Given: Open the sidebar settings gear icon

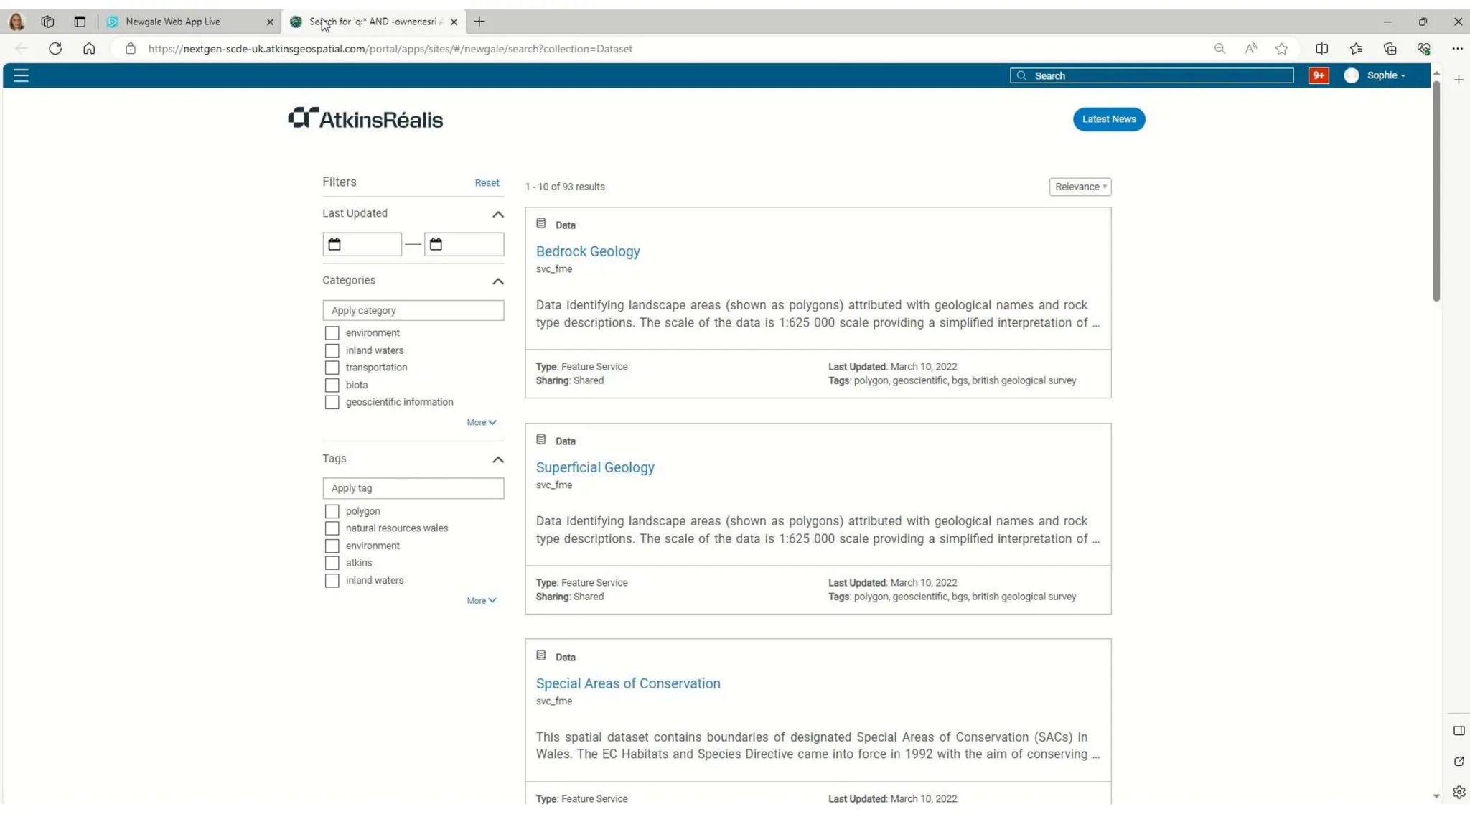Looking at the screenshot, I should (1459, 792).
